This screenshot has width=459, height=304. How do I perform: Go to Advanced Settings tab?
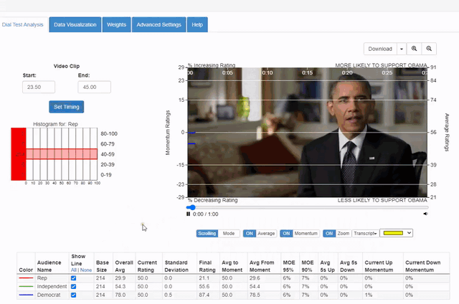(158, 24)
